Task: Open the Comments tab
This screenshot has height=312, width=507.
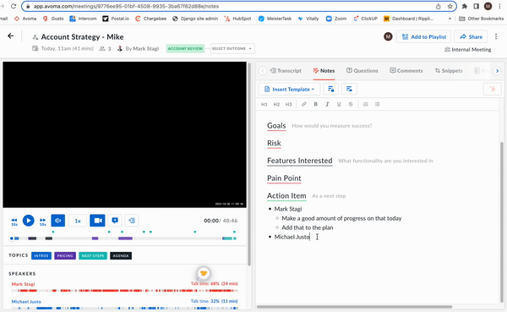Action: point(406,70)
